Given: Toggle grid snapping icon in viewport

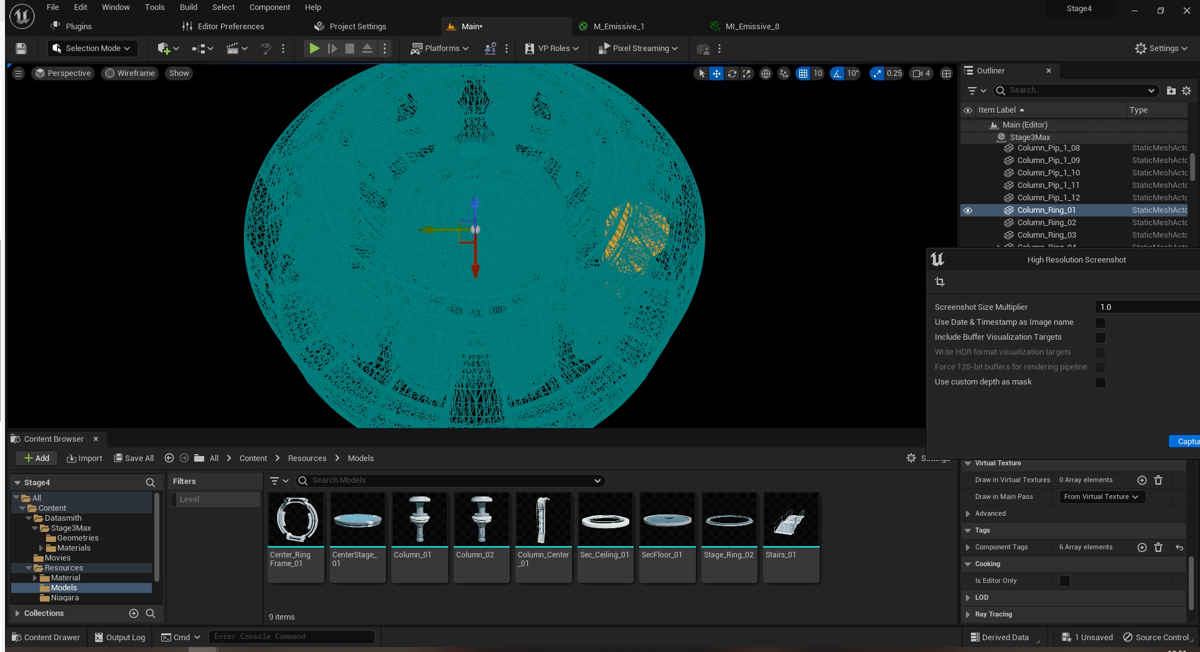Looking at the screenshot, I should point(803,73).
